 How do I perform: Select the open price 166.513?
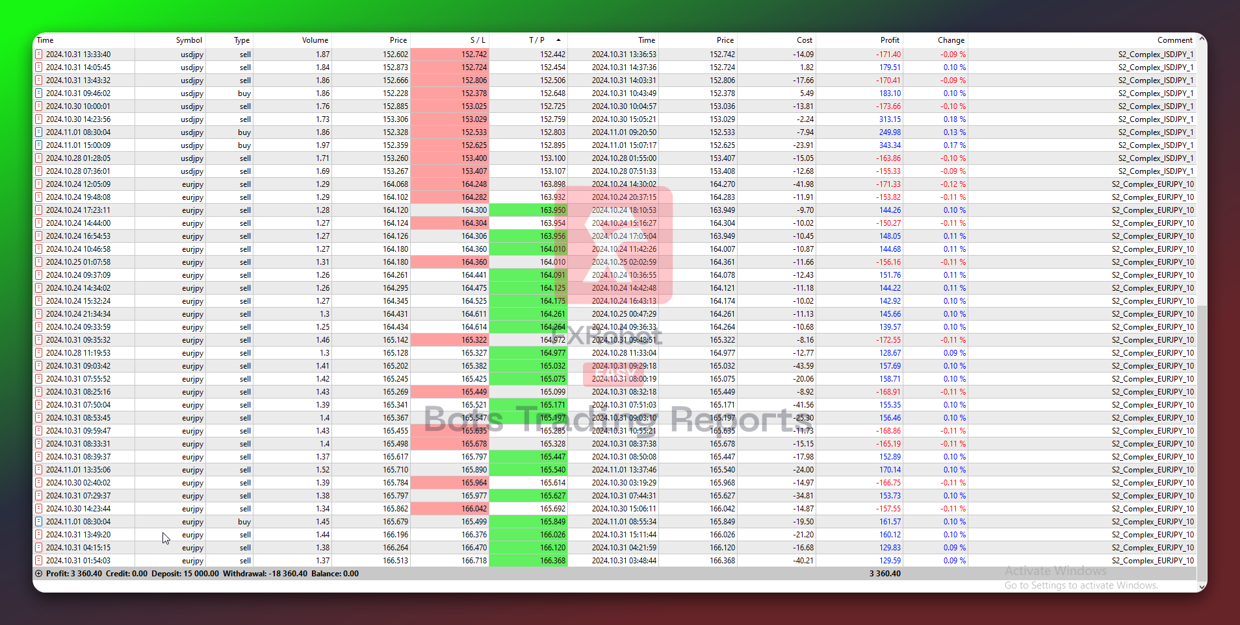(395, 561)
